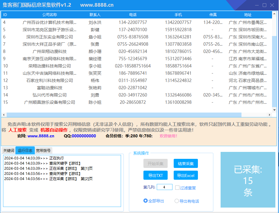
Task: Select the row for 石家庄利川科技有限公司
Action: click(x=50, y=80)
